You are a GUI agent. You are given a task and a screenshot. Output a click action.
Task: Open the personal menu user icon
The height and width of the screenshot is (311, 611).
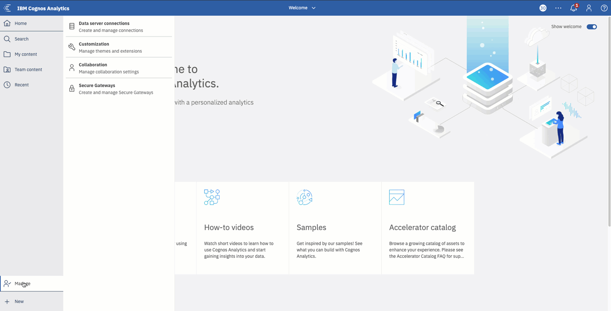[589, 8]
